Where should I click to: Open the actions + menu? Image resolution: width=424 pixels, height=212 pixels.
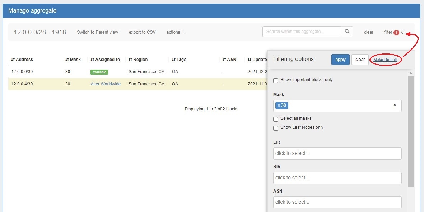175,32
